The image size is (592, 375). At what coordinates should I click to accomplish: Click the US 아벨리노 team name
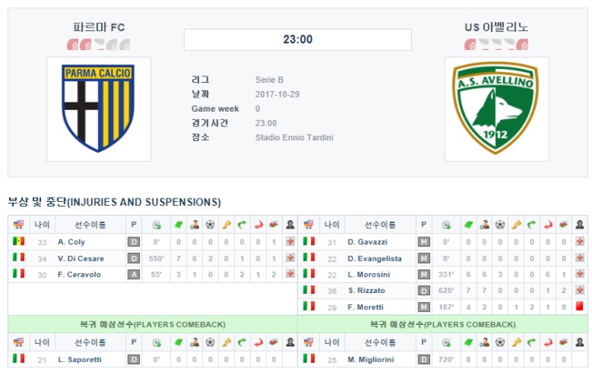click(x=496, y=27)
